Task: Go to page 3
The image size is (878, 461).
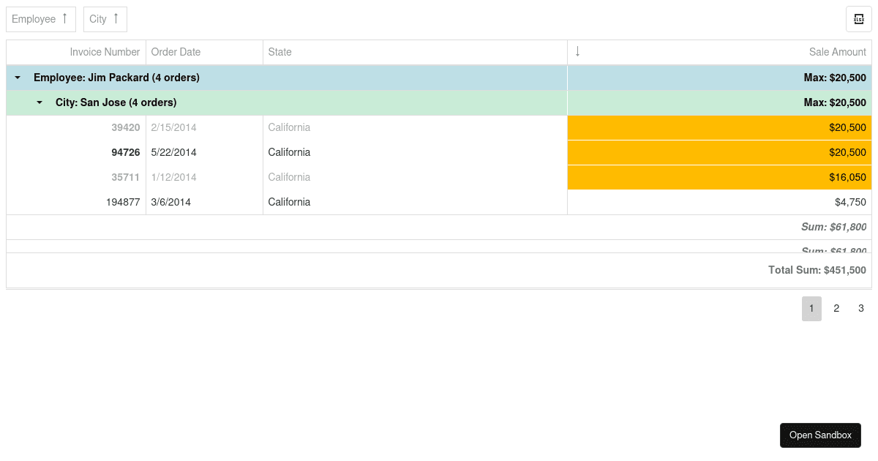Action: tap(861, 308)
